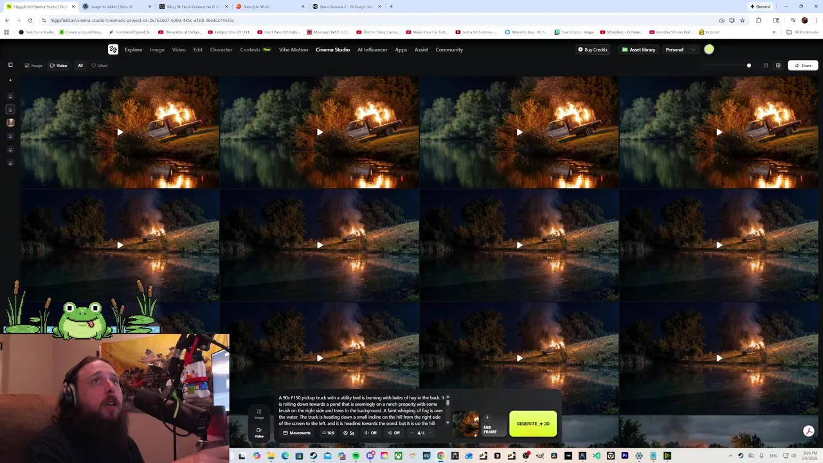This screenshot has width=823, height=463.
Task: Click the Higgsfield logo icon
Action: tap(113, 50)
